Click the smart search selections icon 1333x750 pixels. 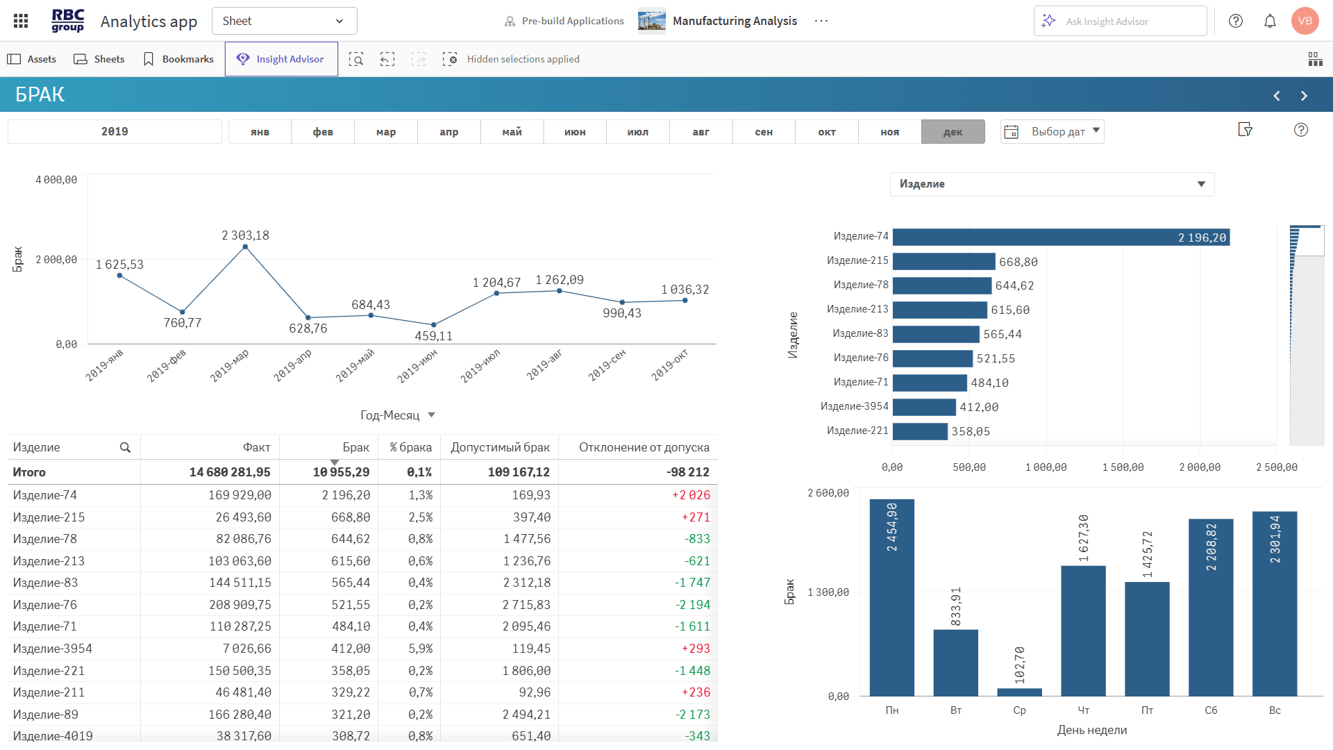pos(356,59)
